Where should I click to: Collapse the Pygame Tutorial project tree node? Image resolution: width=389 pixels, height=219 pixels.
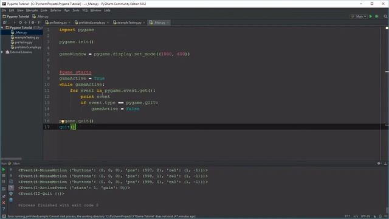tap(2, 27)
